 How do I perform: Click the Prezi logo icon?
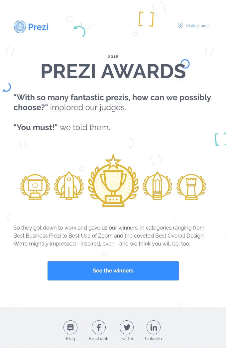(20, 27)
